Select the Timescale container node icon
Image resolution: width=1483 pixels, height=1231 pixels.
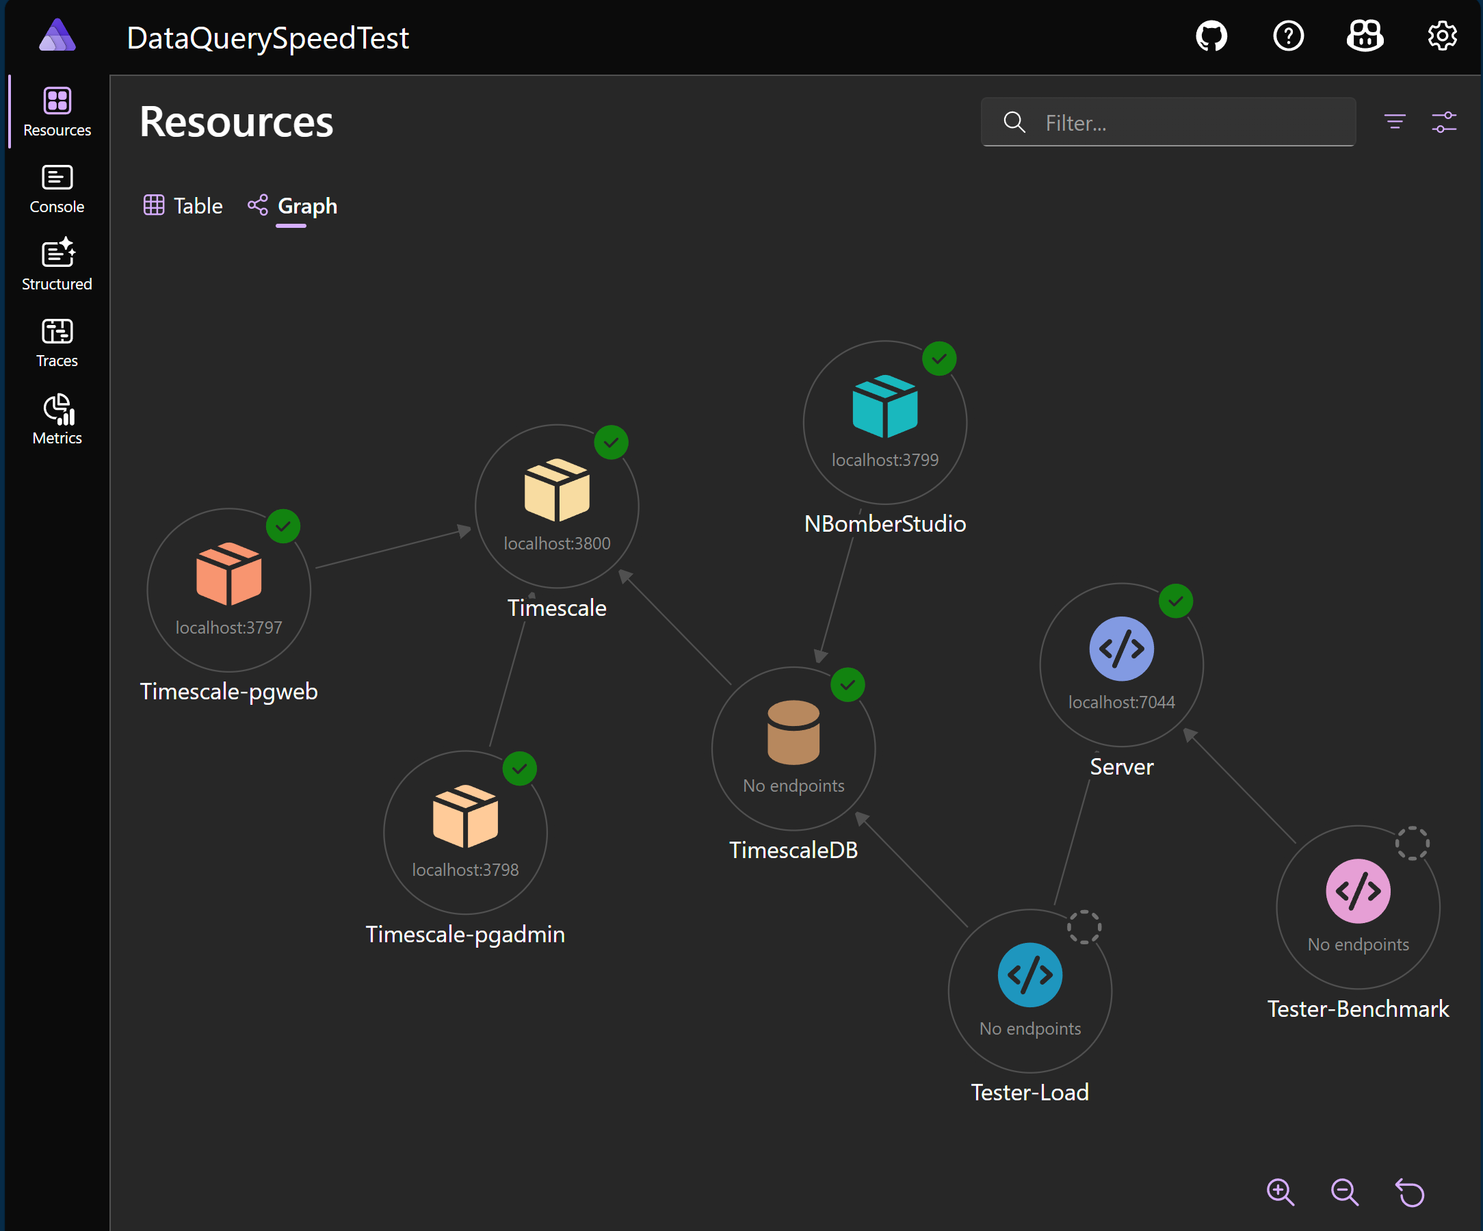557,490
